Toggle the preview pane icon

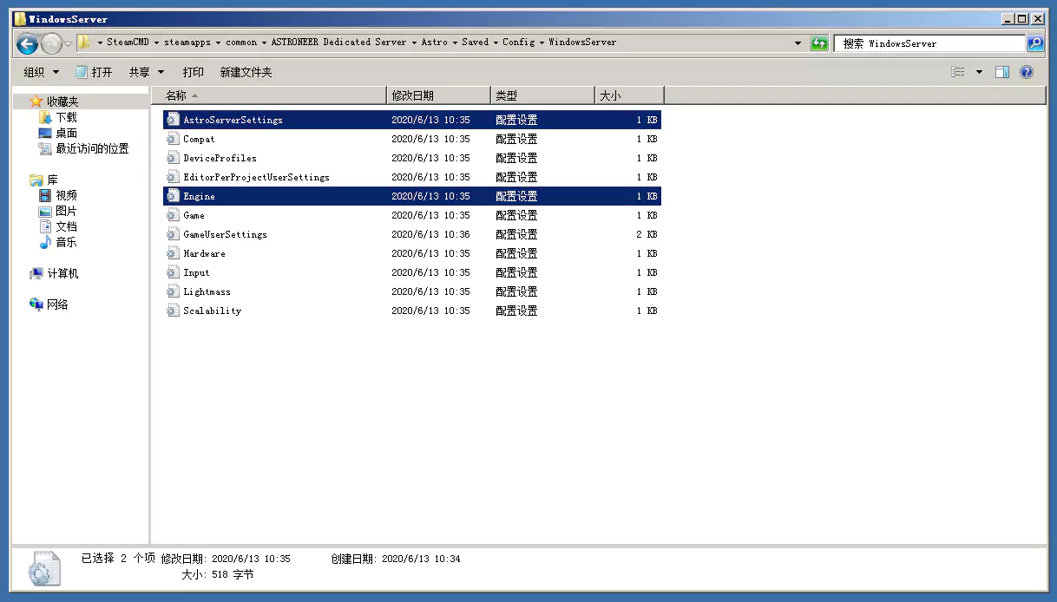[x=1002, y=72]
